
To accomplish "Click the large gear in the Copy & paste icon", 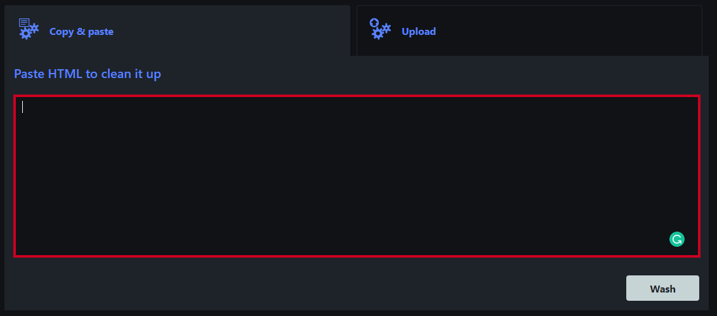I will pos(25,34).
